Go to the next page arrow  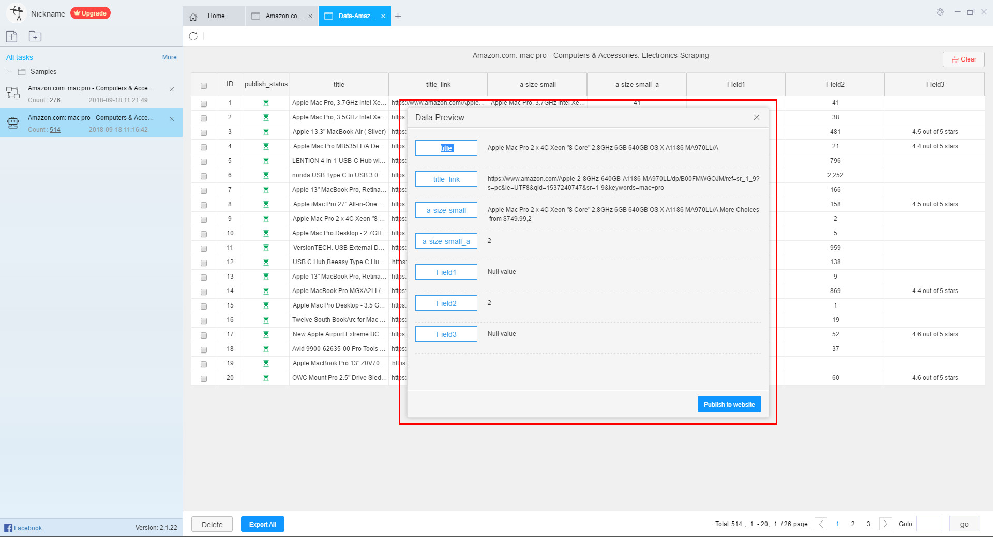[885, 524]
